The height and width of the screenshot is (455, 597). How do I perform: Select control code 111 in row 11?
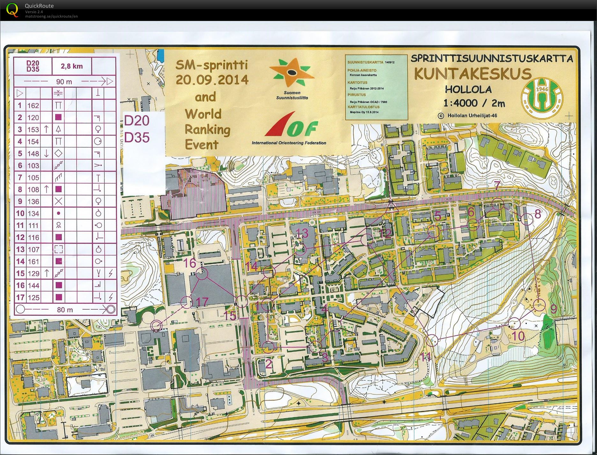[x=33, y=225]
